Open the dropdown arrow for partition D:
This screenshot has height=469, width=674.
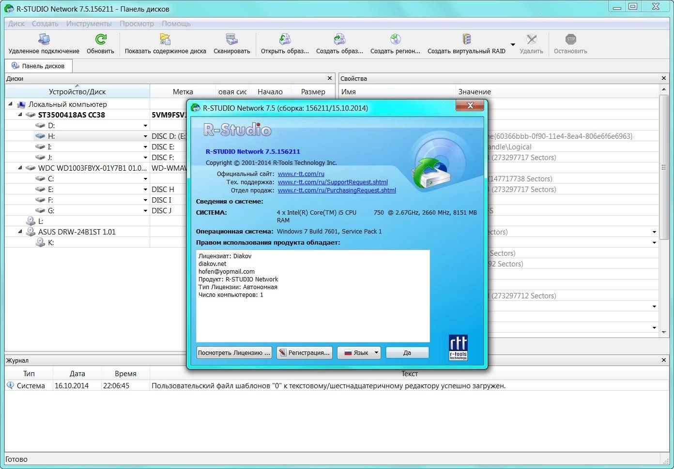[x=145, y=126]
